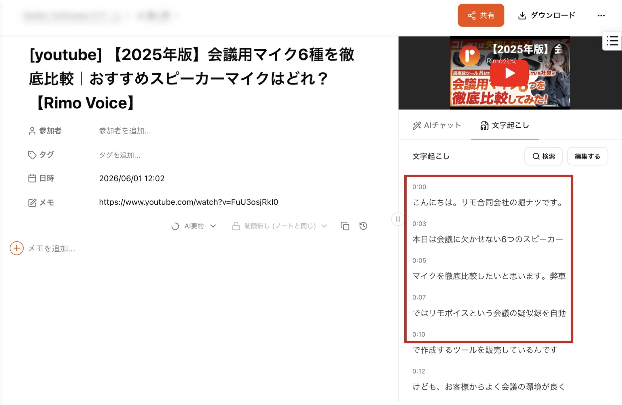Jump to transcript timestamp 0:12
This screenshot has height=405, width=622.
tap(419, 371)
